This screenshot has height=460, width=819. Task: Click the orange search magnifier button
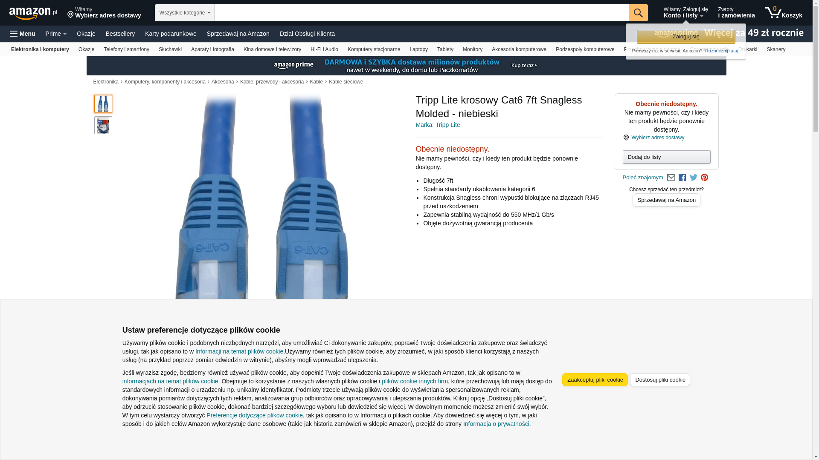point(638,13)
